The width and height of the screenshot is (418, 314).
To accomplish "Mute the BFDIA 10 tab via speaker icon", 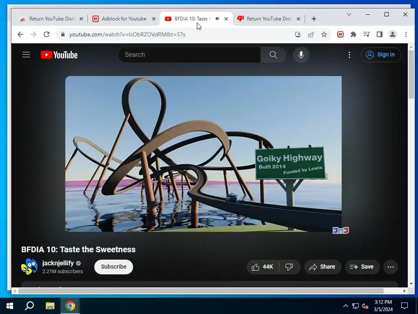I will point(218,19).
